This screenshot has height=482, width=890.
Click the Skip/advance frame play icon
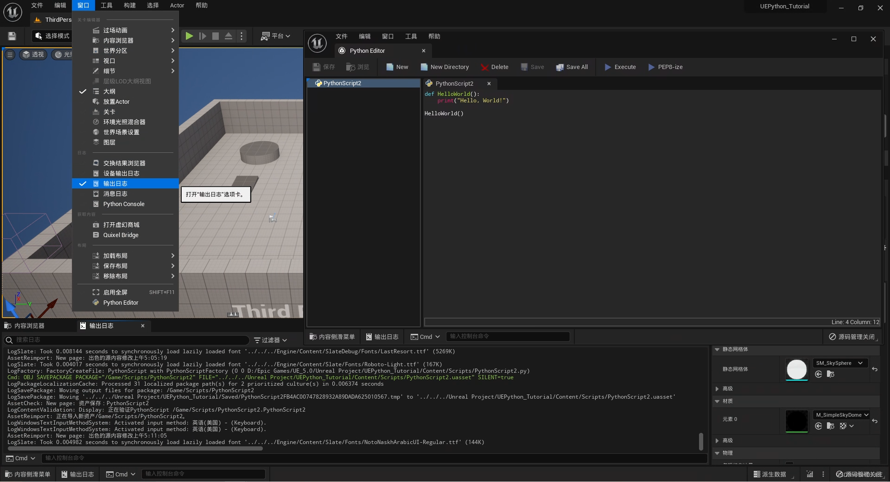tap(203, 36)
